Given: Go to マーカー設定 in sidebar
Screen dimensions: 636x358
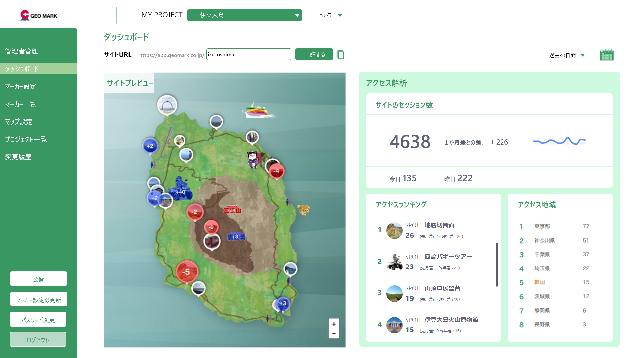Looking at the screenshot, I should coord(21,87).
